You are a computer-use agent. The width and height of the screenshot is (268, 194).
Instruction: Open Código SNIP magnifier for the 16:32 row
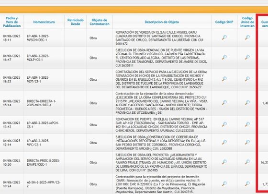coord(224,79)
